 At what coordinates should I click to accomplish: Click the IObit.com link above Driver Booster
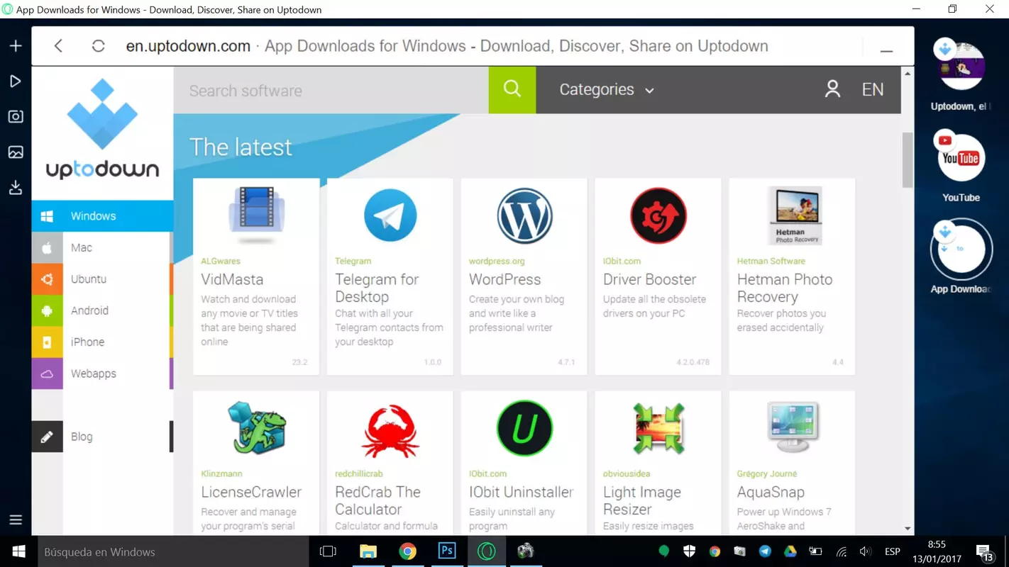tap(622, 261)
